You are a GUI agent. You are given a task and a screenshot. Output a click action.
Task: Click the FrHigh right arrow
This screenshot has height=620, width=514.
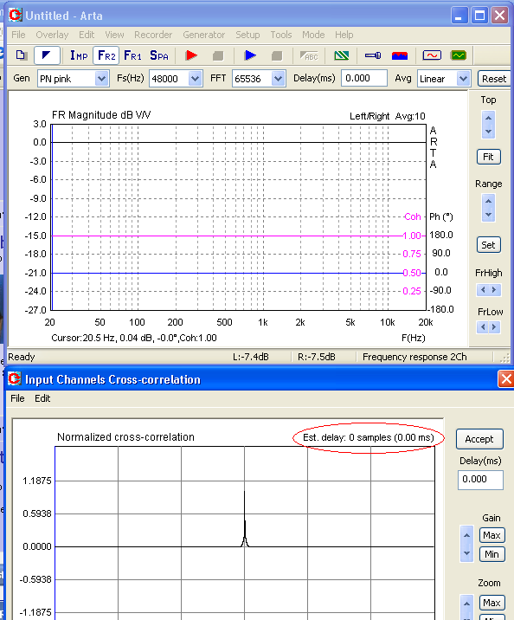click(x=494, y=290)
